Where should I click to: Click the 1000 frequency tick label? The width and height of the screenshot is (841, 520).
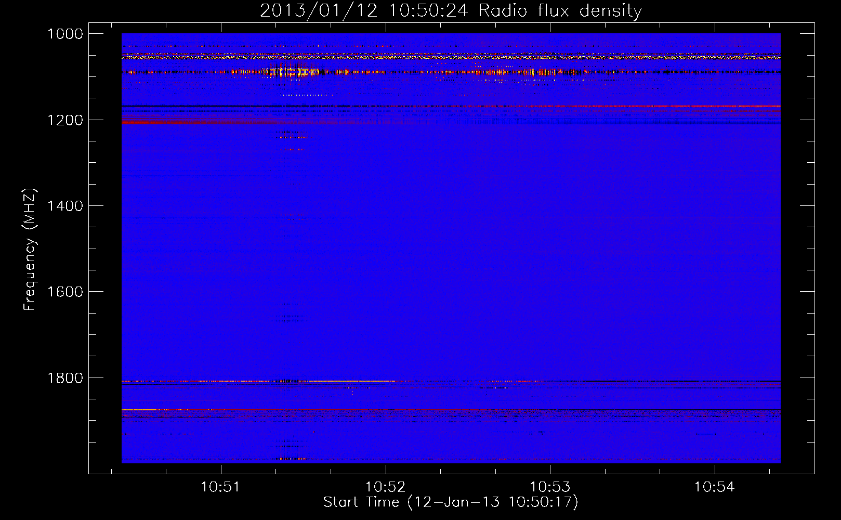pos(65,34)
